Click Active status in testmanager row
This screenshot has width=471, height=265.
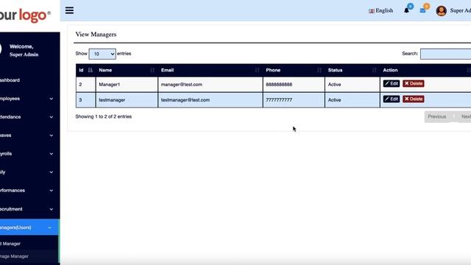(334, 100)
